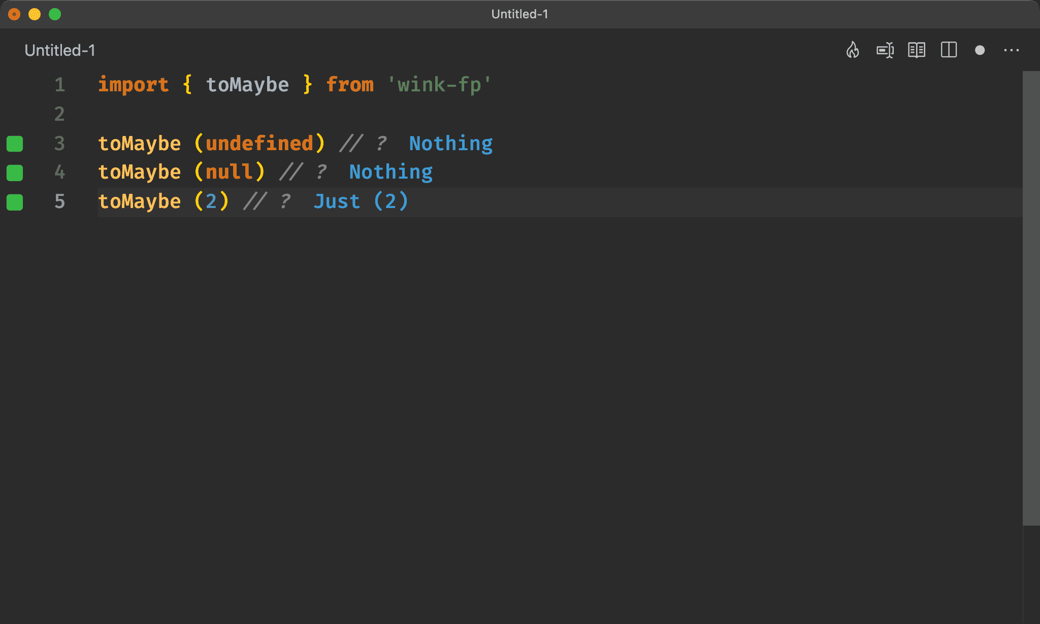
Task: Click the 'import' keyword on line 1
Action: pyautogui.click(x=134, y=85)
